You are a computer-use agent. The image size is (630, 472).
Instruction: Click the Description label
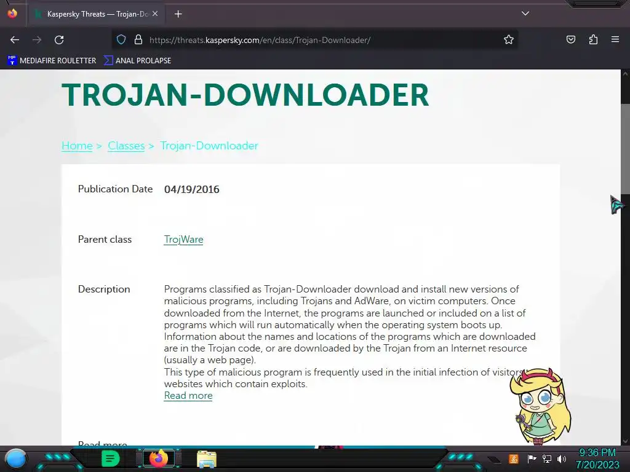point(104,289)
